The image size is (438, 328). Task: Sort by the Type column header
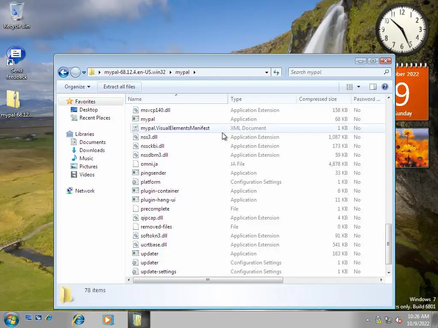262,99
